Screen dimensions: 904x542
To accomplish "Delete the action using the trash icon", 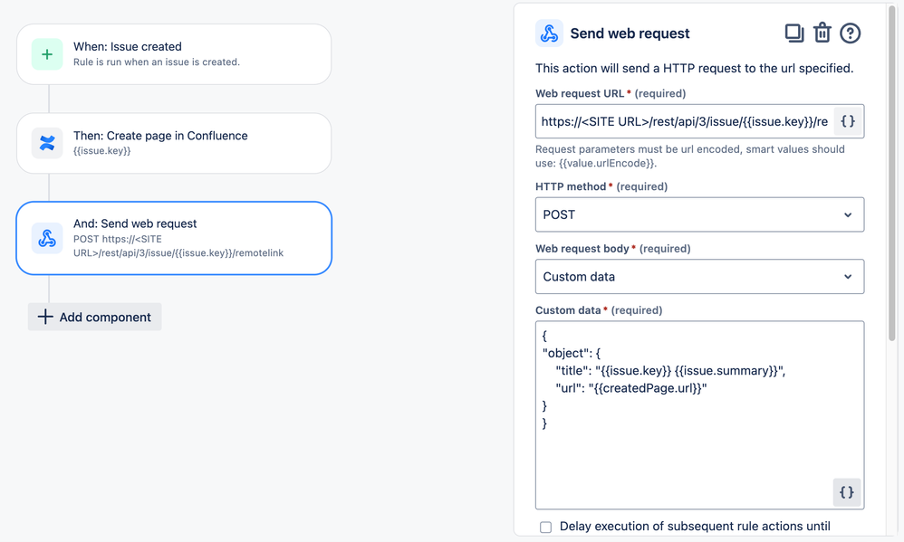I will click(x=822, y=33).
